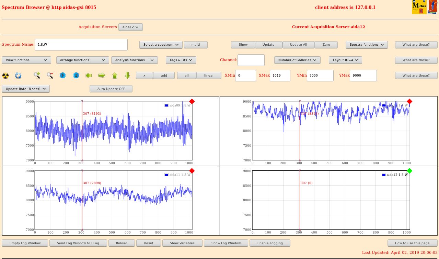Toggle the linear scale button
The height and width of the screenshot is (259, 439).
coord(209,76)
